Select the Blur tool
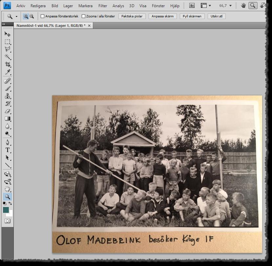 point(7,126)
